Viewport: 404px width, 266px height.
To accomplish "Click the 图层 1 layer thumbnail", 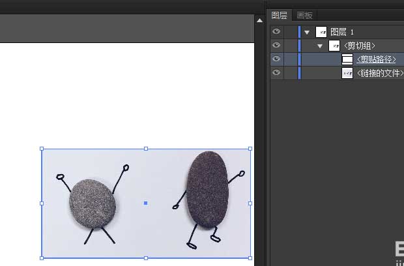I will click(321, 31).
